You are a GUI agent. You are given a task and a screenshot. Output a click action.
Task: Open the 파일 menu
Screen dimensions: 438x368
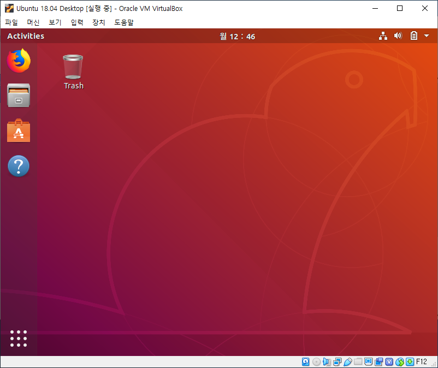click(x=11, y=22)
